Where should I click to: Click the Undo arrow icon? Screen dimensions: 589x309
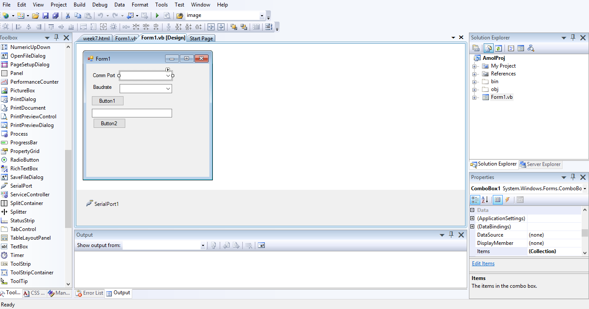101,16
